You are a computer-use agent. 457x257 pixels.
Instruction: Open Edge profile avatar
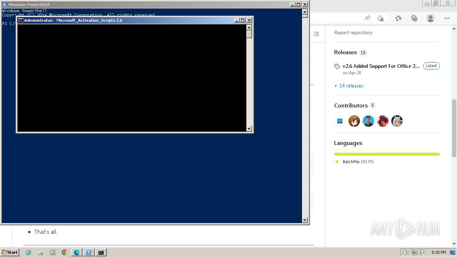click(431, 18)
